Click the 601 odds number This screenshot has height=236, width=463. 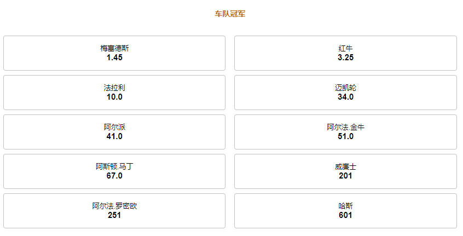click(x=345, y=215)
